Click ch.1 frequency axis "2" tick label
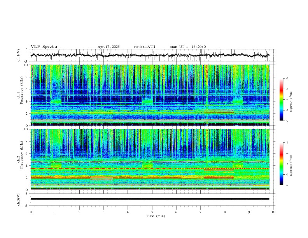This screenshot has height=238, width=308. click(x=27, y=114)
